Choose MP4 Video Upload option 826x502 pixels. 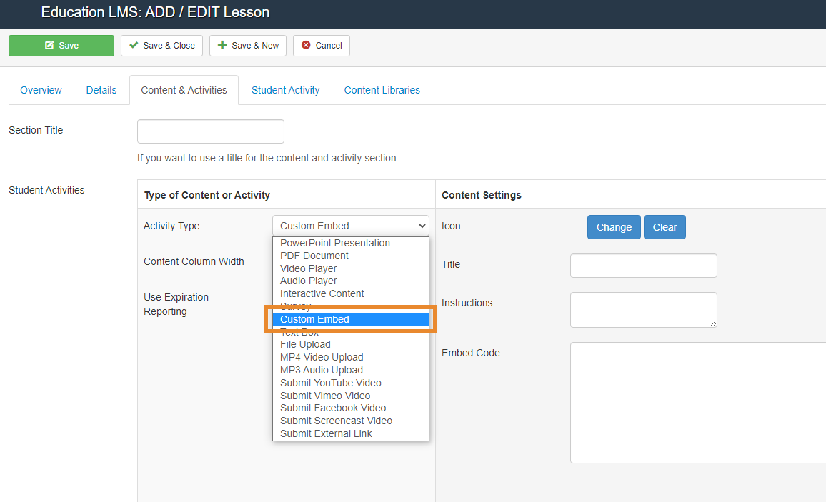tap(322, 357)
